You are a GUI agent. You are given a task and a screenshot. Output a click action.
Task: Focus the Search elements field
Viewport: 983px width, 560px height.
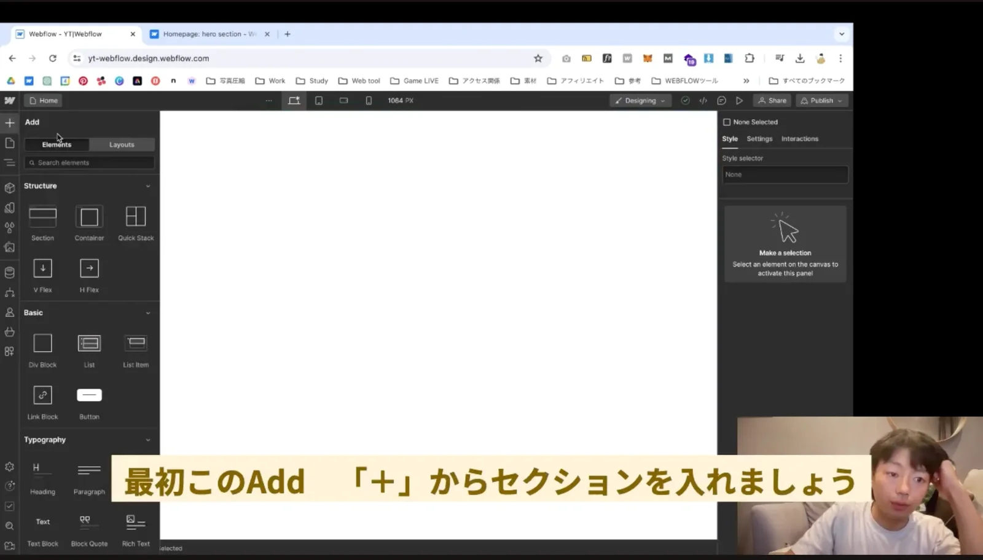(90, 163)
